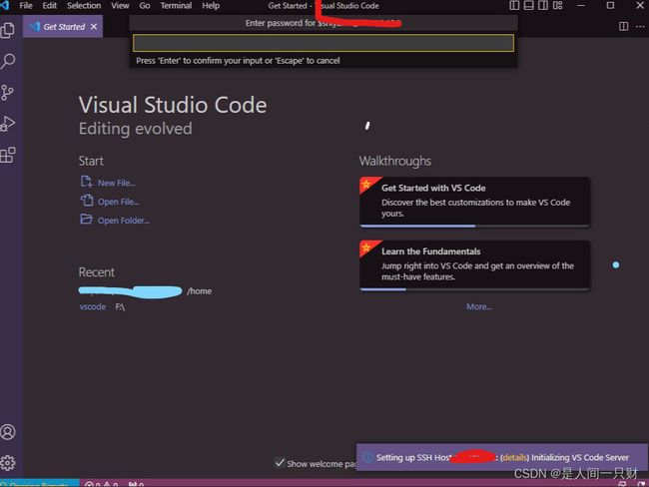
Task: Focus the SSH password input field
Action: point(324,43)
